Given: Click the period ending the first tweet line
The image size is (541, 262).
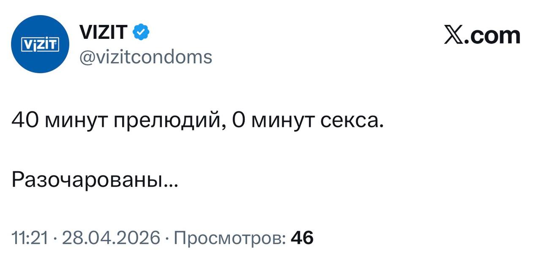Looking at the screenshot, I should click(382, 127).
